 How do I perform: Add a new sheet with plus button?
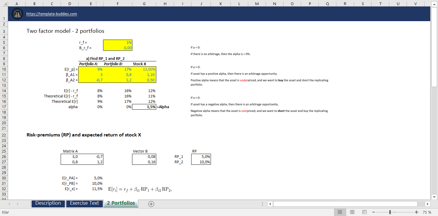coord(151,204)
